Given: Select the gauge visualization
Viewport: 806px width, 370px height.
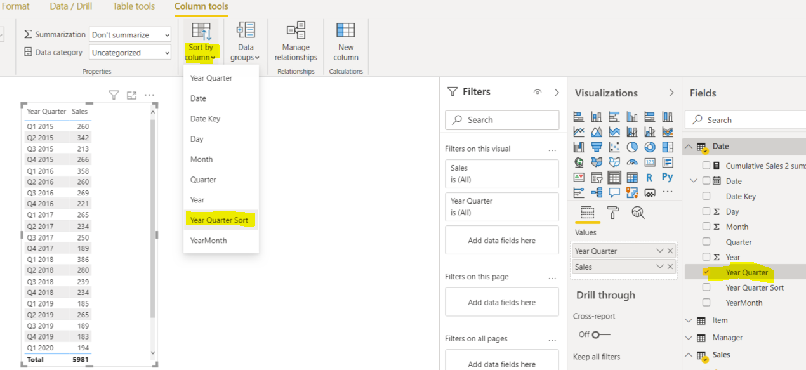Looking at the screenshot, I should coord(632,162).
